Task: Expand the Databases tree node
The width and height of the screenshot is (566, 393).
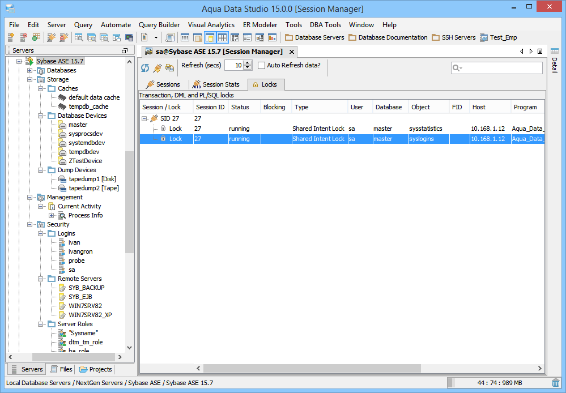Action: pos(29,70)
